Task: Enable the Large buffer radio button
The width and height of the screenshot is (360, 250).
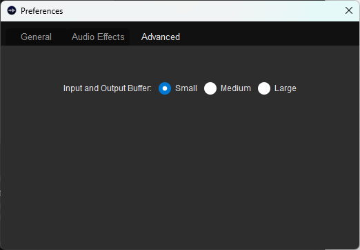Action: pyautogui.click(x=264, y=88)
